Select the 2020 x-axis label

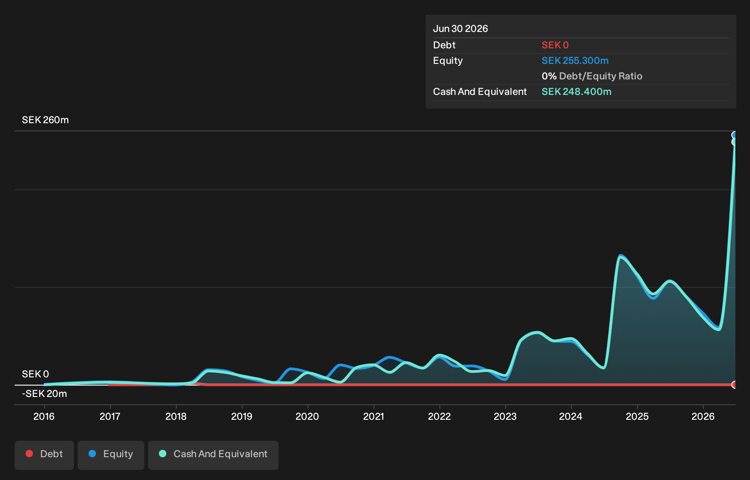(x=307, y=416)
